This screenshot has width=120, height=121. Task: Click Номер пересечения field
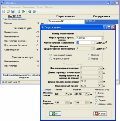point(90,34)
